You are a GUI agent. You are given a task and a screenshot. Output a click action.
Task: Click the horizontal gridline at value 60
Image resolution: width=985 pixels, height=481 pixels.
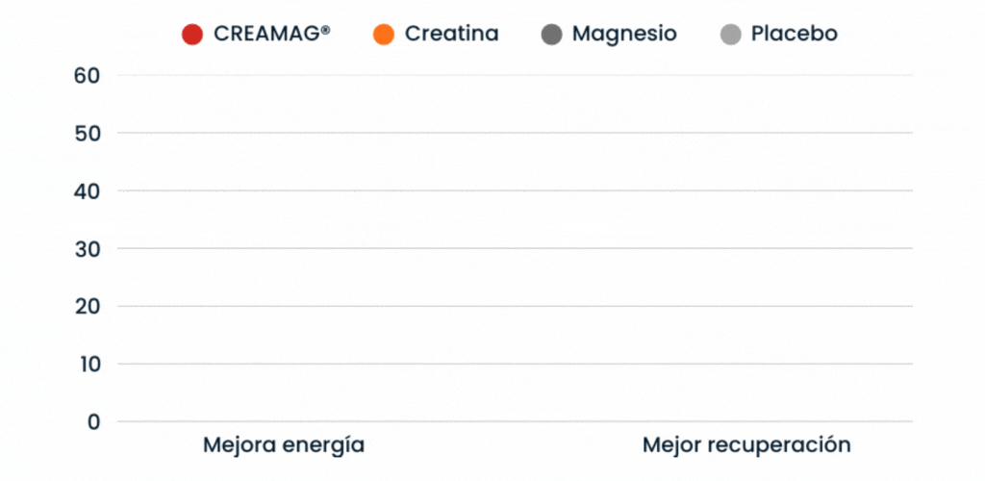[515, 75]
